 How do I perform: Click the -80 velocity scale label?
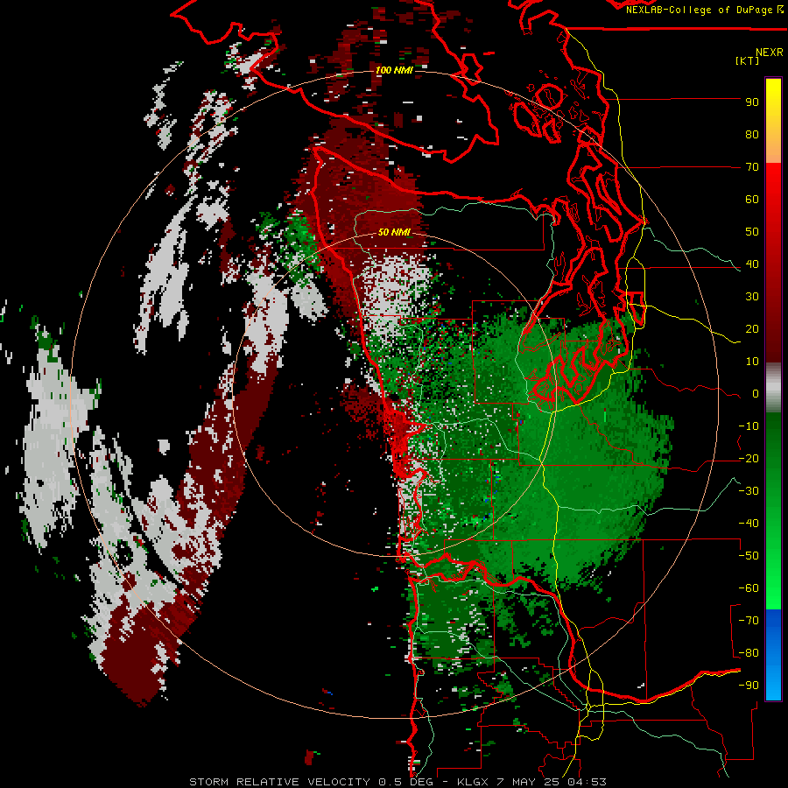click(749, 653)
